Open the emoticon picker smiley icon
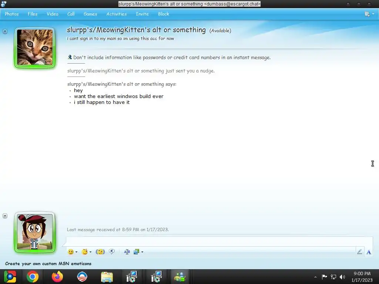 (x=71, y=252)
